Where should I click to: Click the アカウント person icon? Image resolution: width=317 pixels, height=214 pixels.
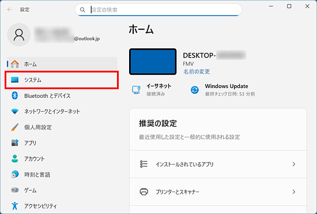(x=14, y=159)
